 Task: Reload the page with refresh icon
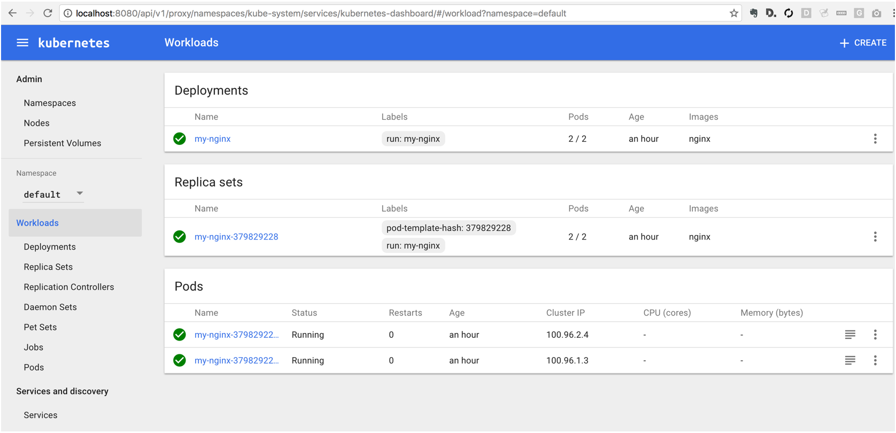tap(48, 13)
